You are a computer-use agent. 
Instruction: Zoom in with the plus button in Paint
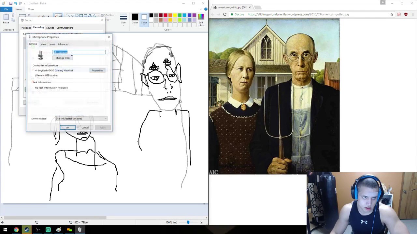(201, 222)
